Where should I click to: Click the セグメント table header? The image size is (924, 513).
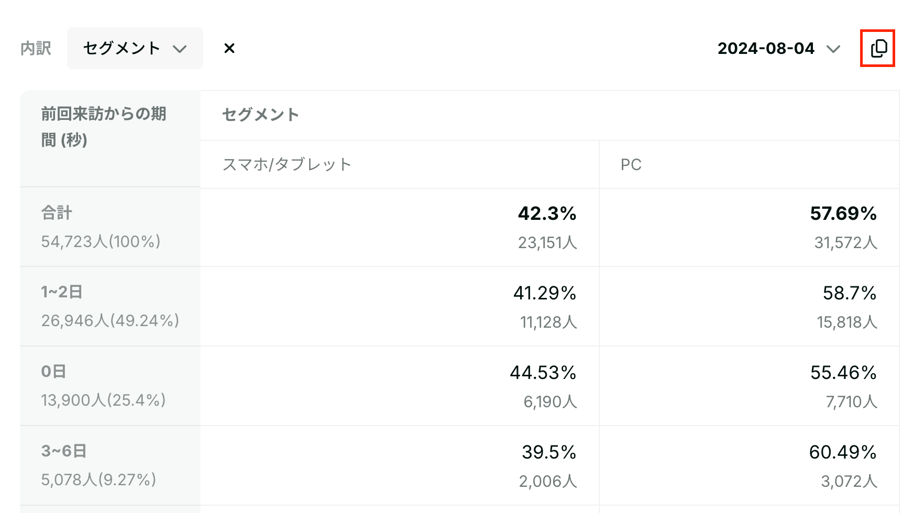point(260,115)
